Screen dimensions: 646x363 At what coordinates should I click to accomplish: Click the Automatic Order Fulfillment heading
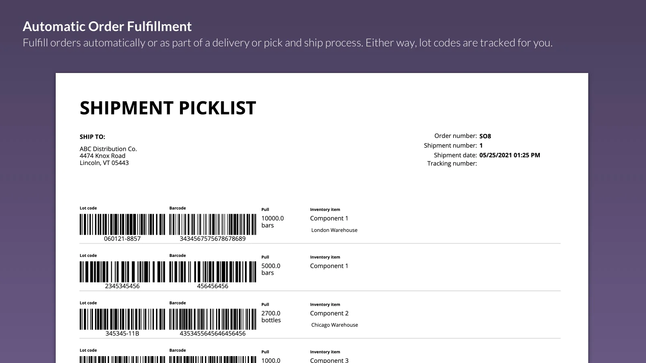pos(107,26)
